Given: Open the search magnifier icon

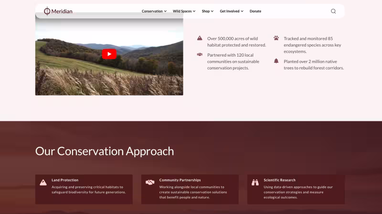Looking at the screenshot, I should point(333,11).
